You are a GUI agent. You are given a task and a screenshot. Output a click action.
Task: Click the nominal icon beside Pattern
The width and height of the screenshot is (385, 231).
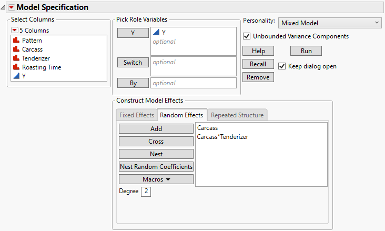[x=16, y=40]
